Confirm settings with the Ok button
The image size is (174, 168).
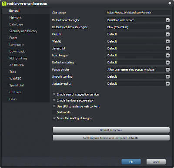click(131, 162)
